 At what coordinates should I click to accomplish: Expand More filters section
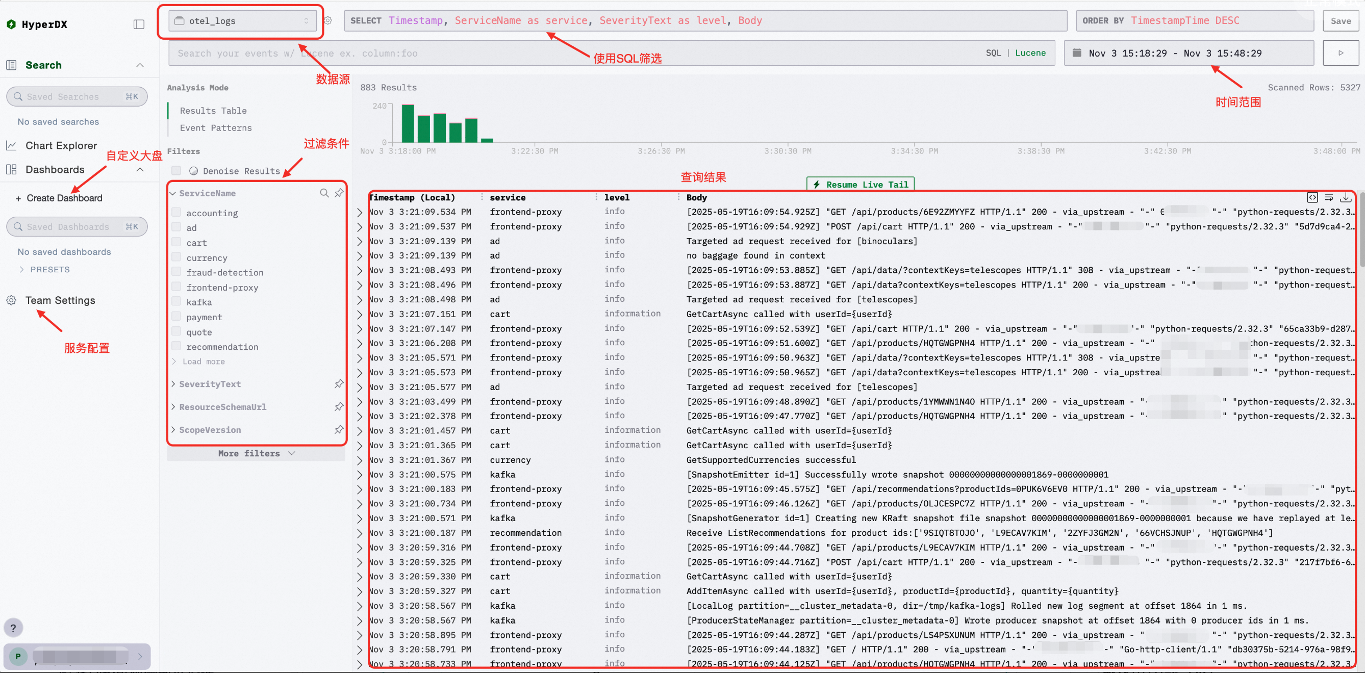point(256,453)
